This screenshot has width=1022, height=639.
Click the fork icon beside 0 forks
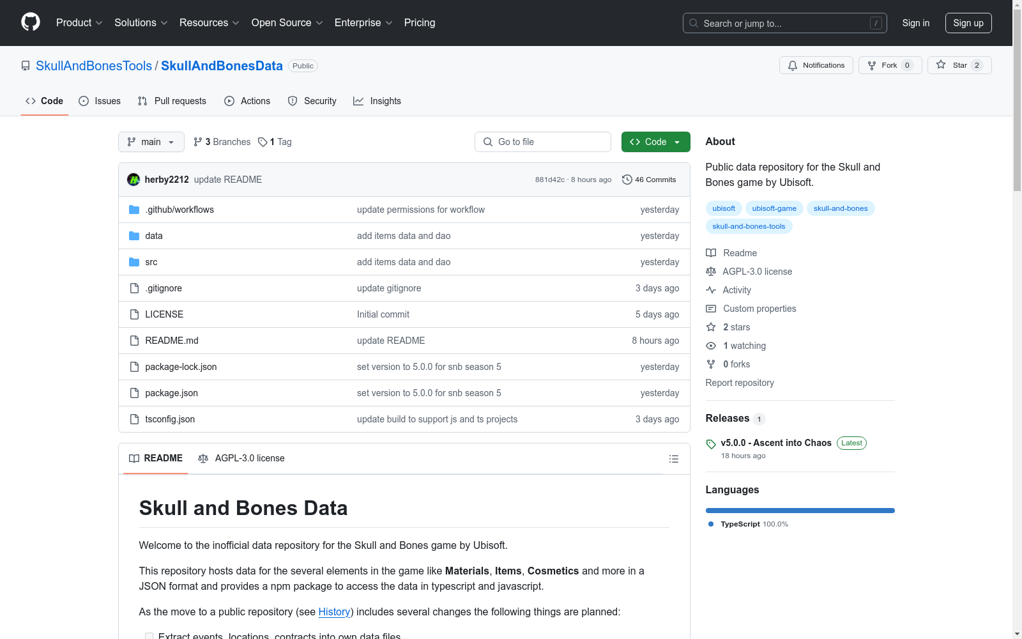point(711,364)
